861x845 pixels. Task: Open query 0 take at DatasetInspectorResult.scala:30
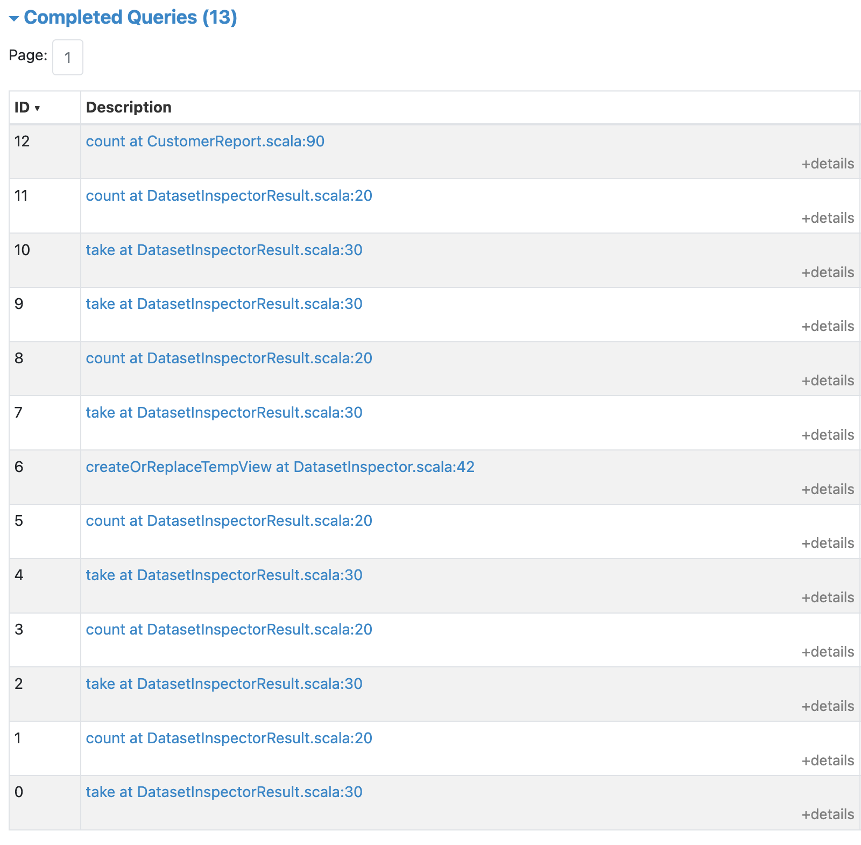tap(224, 792)
